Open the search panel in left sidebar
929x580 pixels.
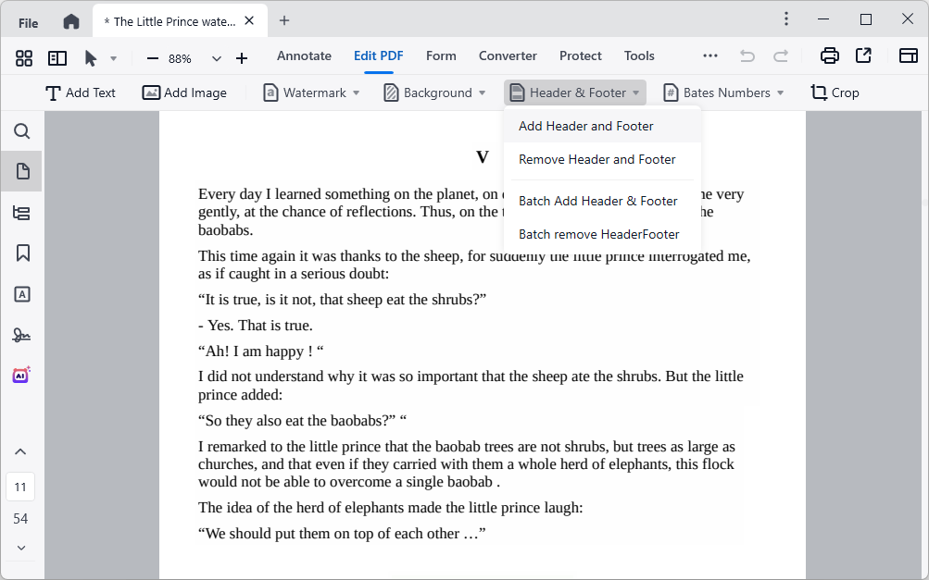point(22,131)
